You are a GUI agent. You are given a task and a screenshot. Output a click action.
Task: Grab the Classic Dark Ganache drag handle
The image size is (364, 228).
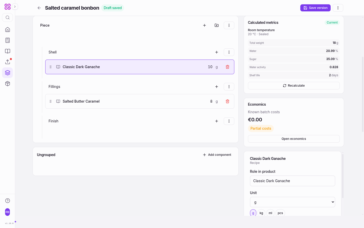[x=51, y=67]
